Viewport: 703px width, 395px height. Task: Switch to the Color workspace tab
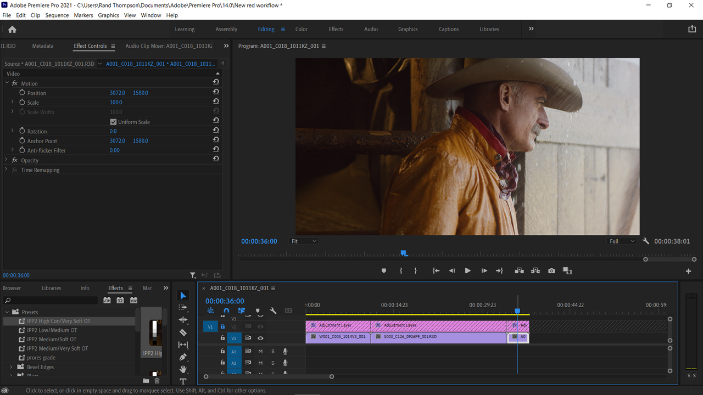coord(302,30)
